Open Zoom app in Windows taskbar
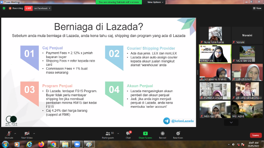Screen dimensions: 264x148 coord(77,144)
